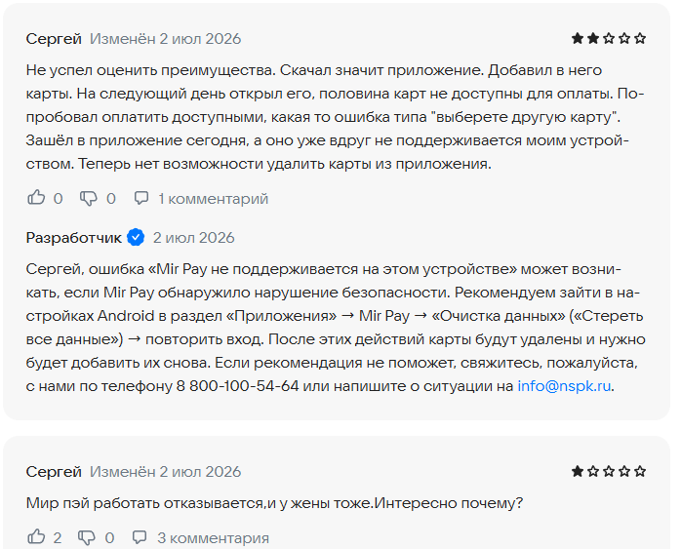Image resolution: width=681 pixels, height=549 pixels.
Task: Like the first review by Сергей
Action: point(36,198)
